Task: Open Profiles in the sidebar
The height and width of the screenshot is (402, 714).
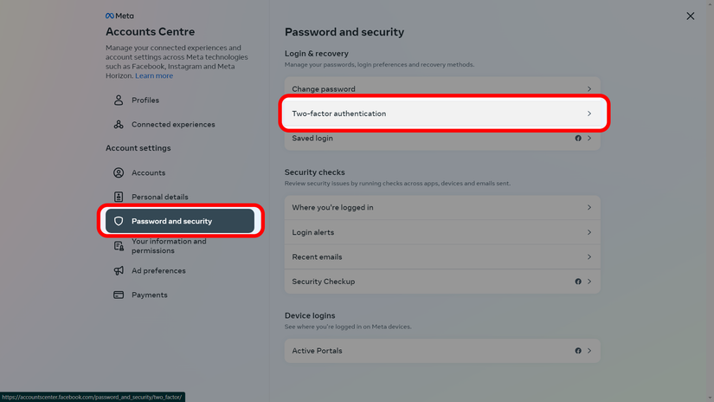Action: (x=180, y=100)
